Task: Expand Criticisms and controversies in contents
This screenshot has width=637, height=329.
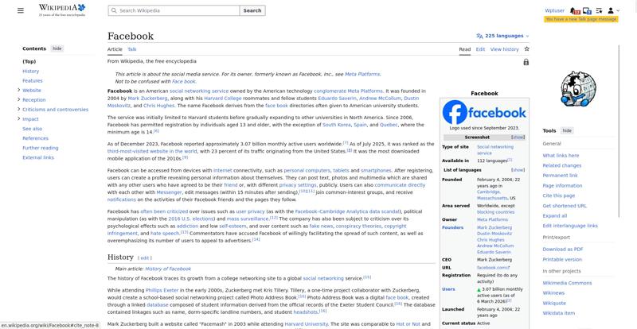Action: click(18, 110)
